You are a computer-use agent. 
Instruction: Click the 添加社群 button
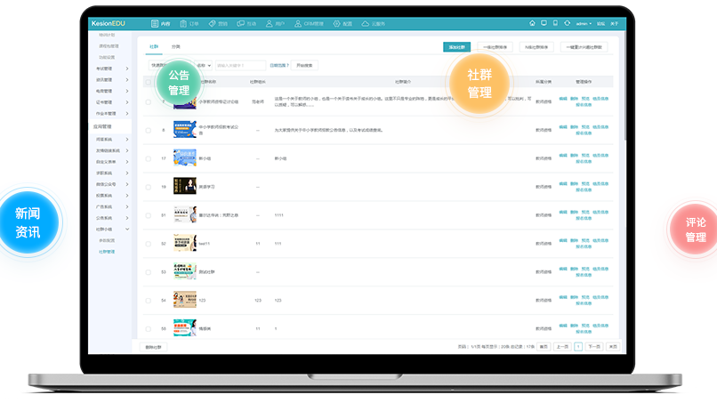click(456, 47)
